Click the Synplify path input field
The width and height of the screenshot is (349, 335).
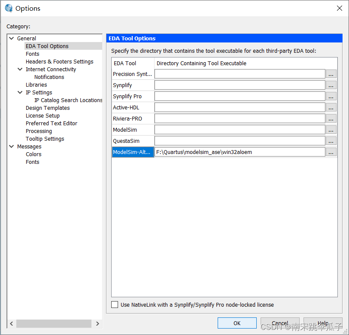[x=240, y=85]
